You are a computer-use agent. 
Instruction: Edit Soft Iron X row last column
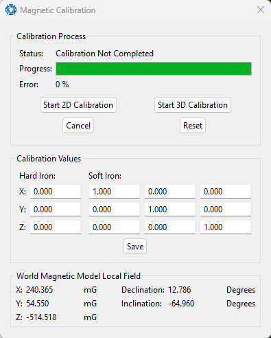pos(226,192)
